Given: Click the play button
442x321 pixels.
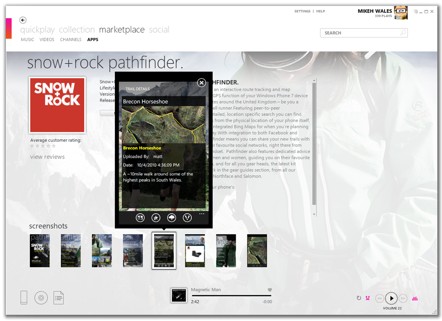Looking at the screenshot, I should (x=391, y=298).
